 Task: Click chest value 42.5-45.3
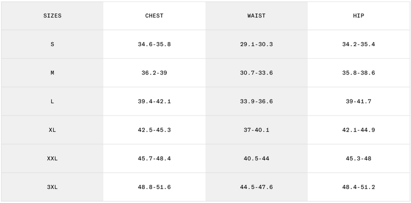154,130
